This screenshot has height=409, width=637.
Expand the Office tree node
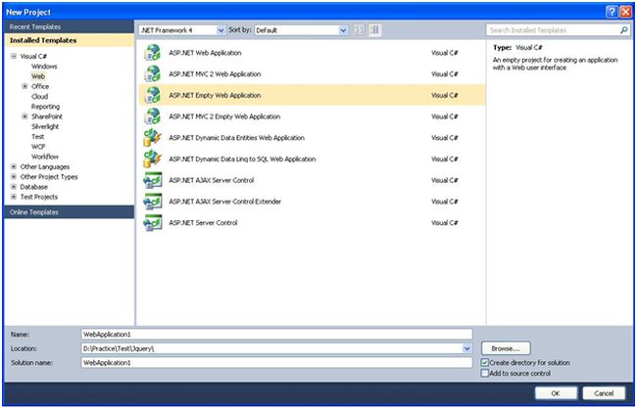(24, 86)
